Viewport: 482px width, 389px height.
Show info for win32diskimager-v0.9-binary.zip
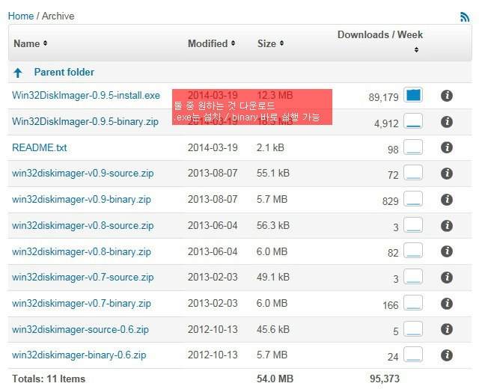447,200
